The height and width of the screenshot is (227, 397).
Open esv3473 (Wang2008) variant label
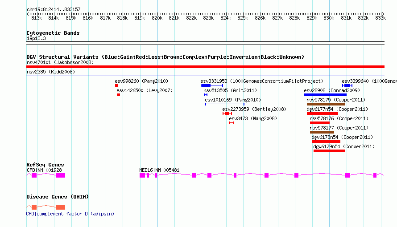point(253,118)
